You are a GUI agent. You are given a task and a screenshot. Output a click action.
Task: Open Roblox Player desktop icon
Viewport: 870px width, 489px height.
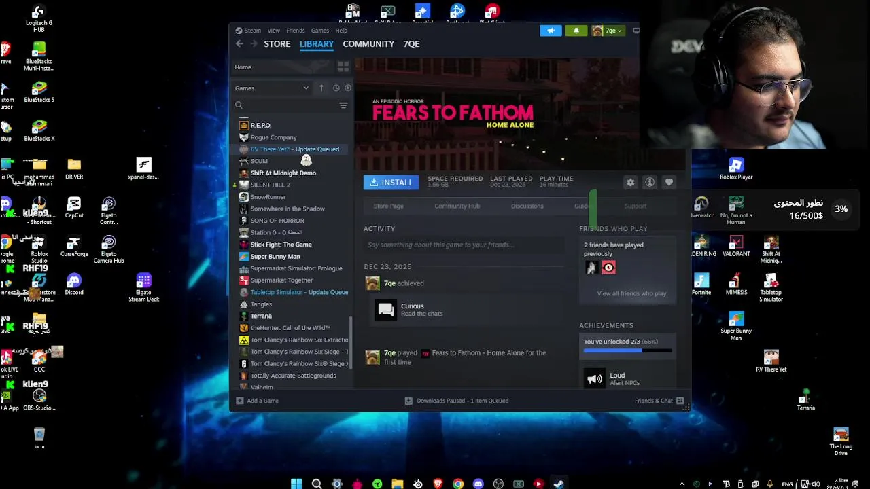pos(736,168)
